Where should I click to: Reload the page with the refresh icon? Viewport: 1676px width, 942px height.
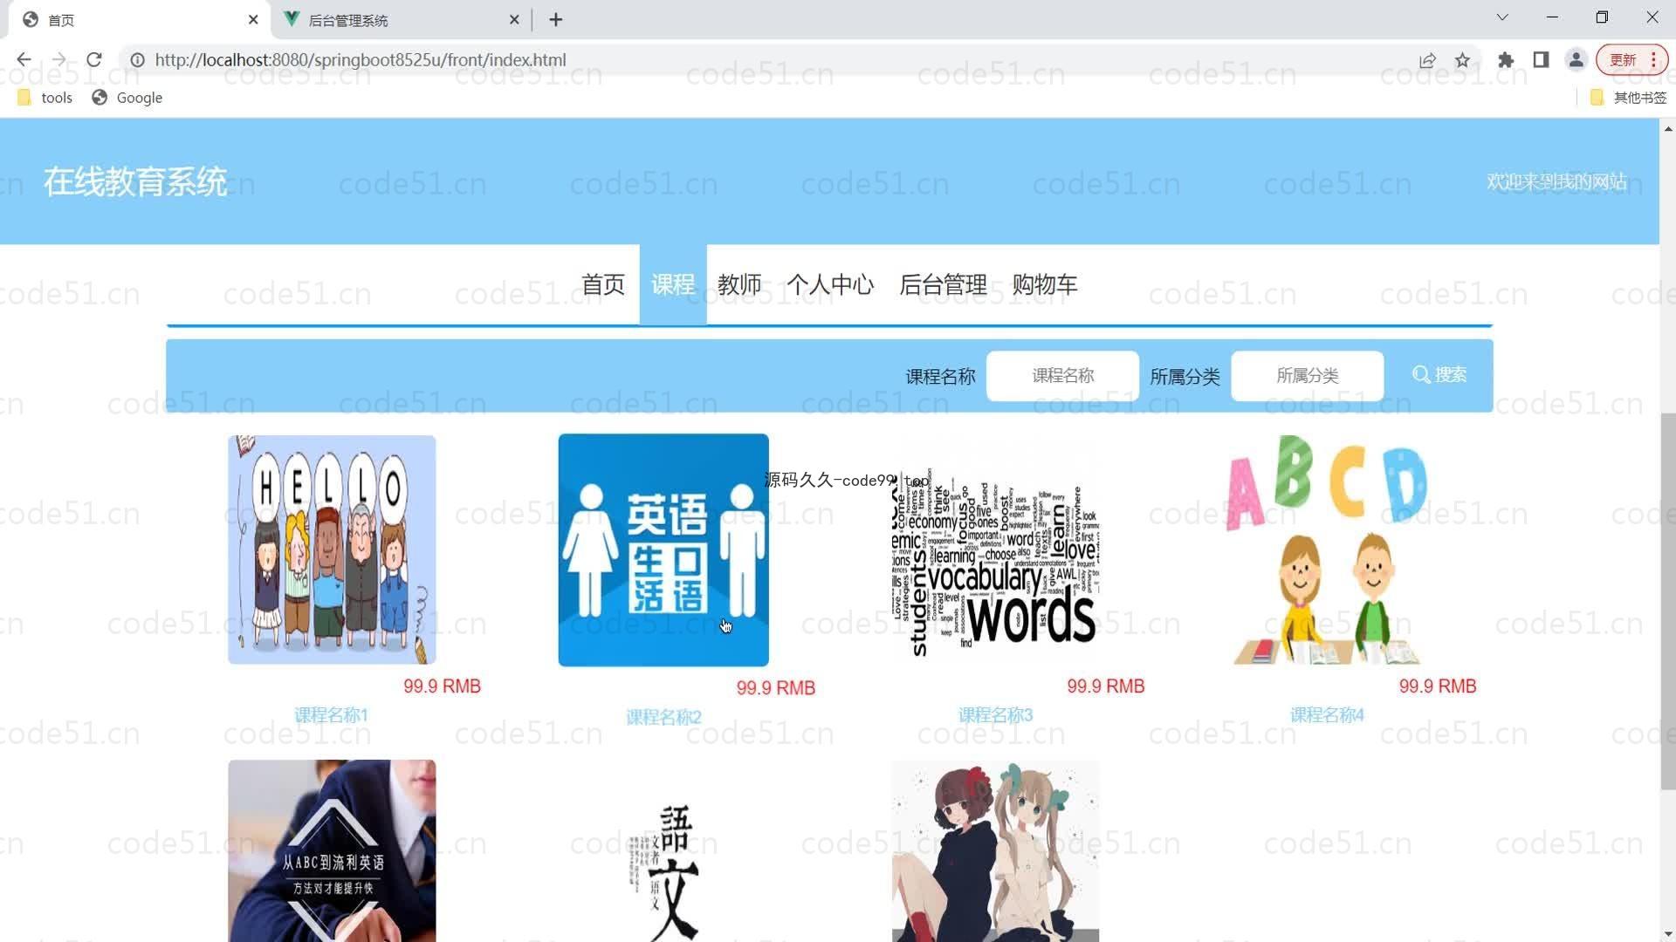pos(94,59)
